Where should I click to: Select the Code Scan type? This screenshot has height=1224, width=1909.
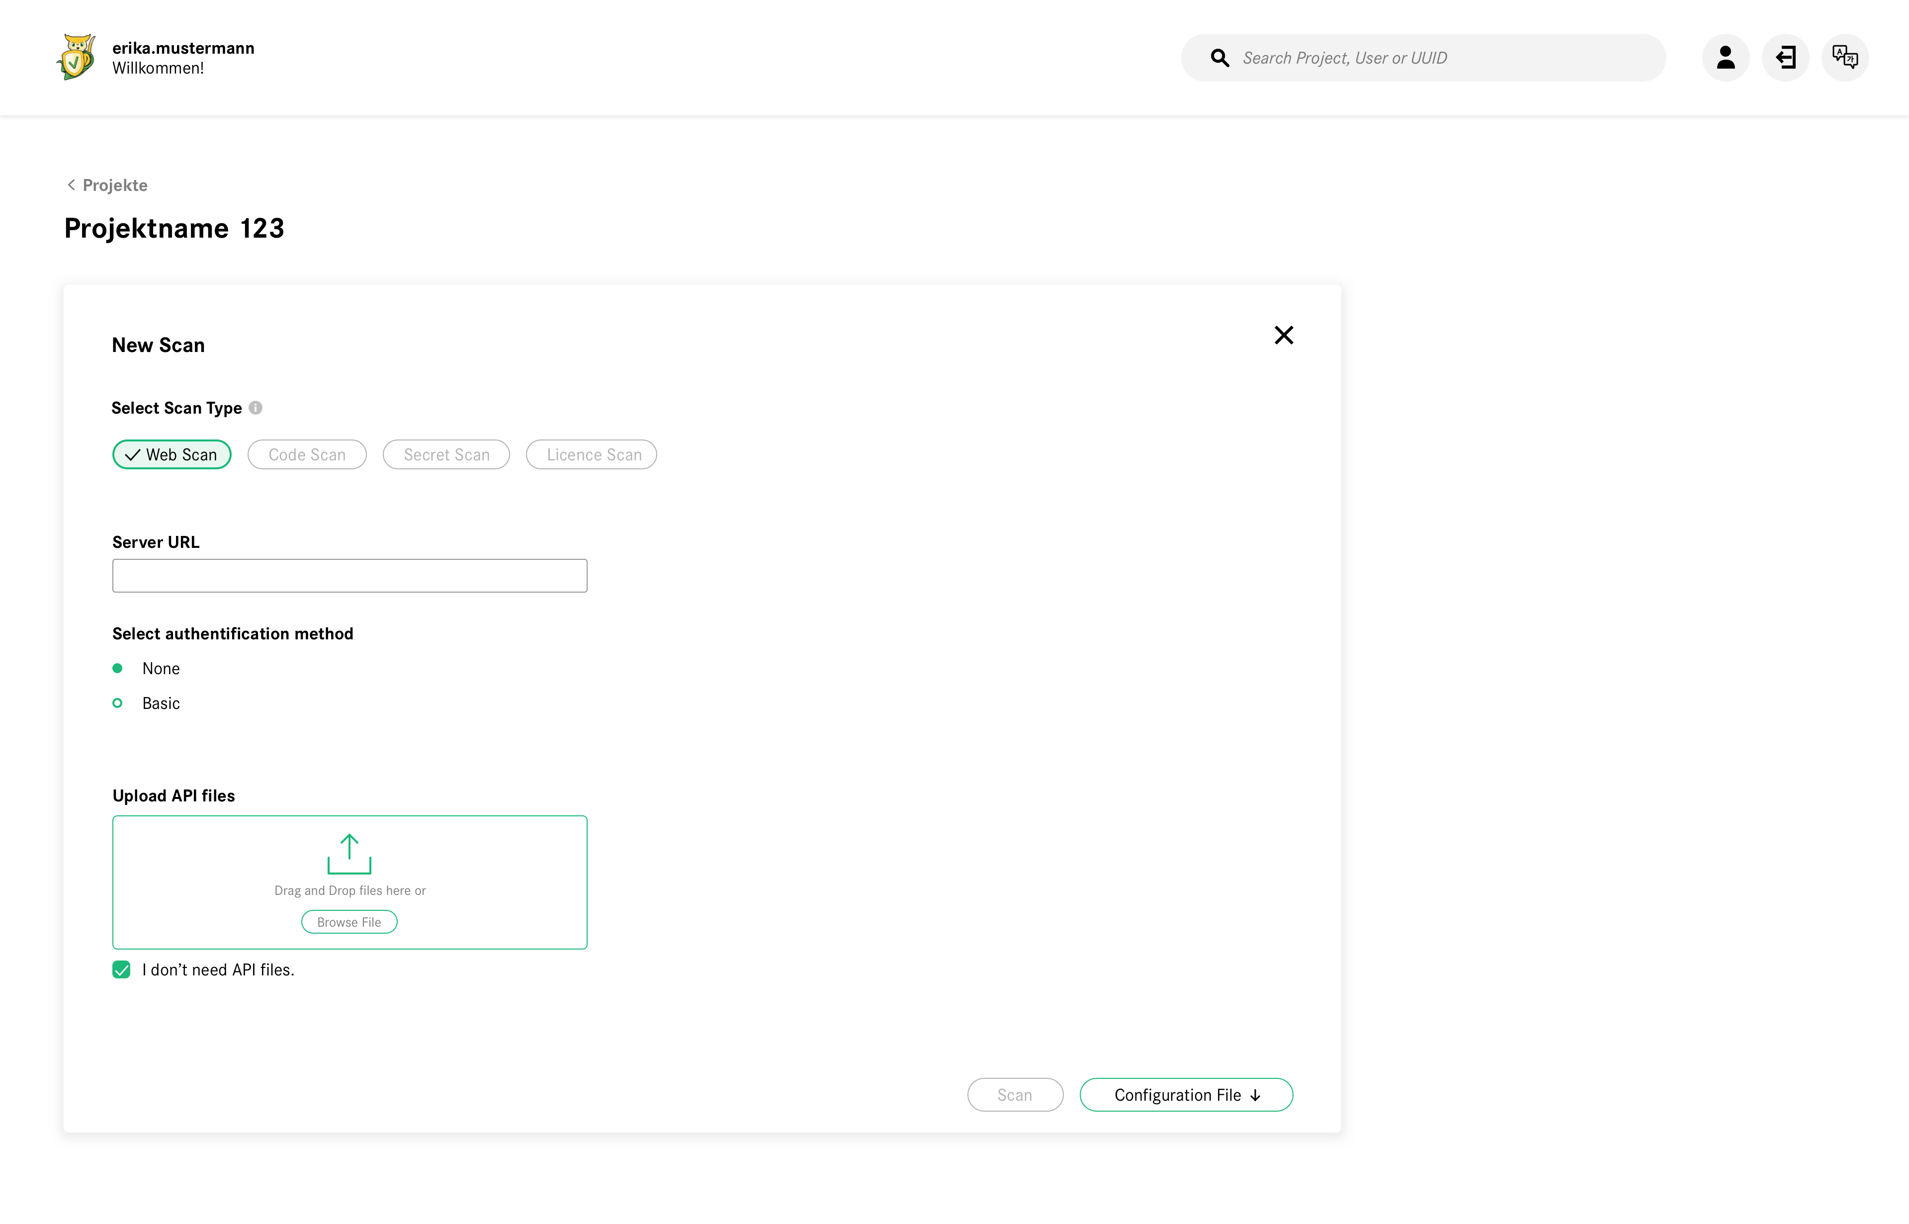(x=307, y=454)
